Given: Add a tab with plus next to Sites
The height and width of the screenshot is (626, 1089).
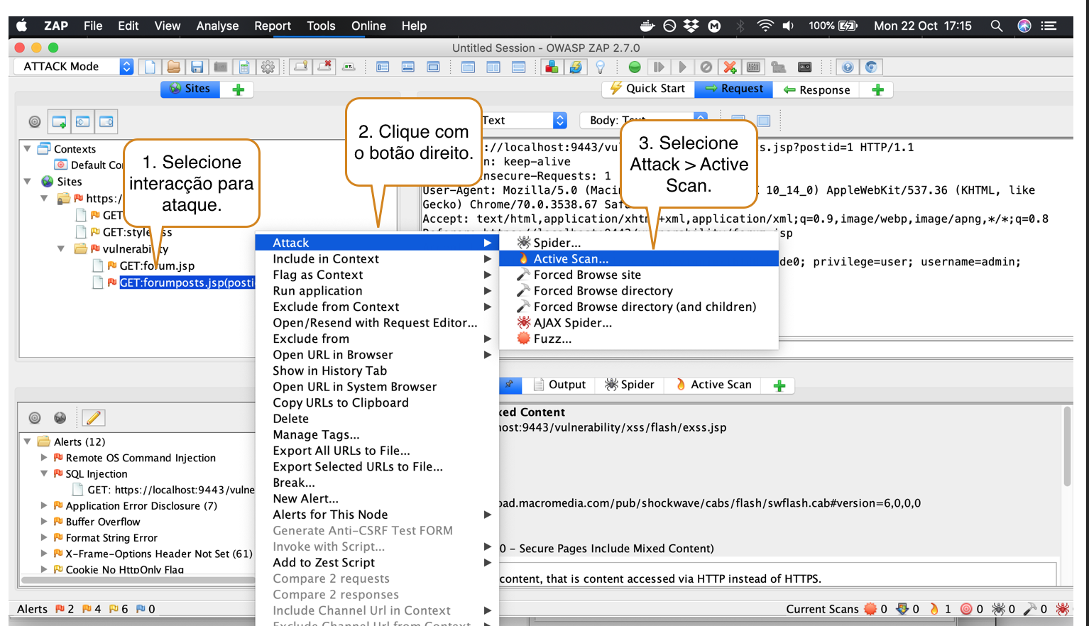Looking at the screenshot, I should point(238,89).
